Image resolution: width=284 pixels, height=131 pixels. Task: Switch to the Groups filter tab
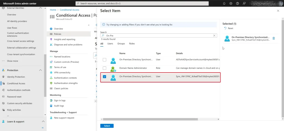click(121, 44)
